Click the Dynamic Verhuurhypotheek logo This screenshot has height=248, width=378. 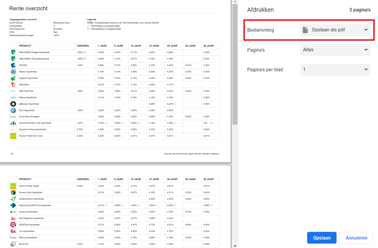pyautogui.click(x=13, y=129)
